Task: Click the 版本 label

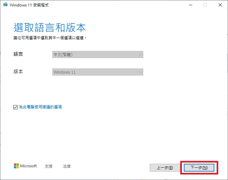Action: 18,72
